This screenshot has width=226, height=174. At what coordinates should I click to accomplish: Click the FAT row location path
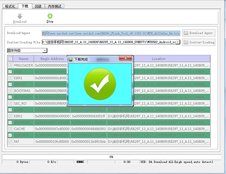pos(159,141)
